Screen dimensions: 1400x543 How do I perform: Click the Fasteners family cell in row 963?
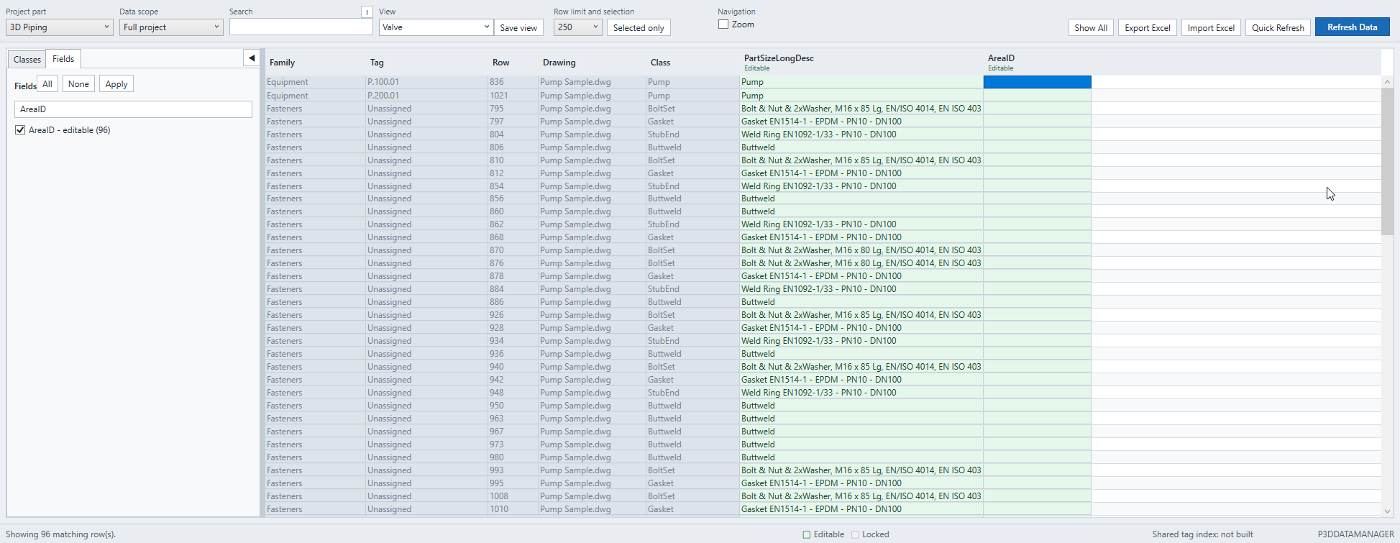[x=315, y=419]
